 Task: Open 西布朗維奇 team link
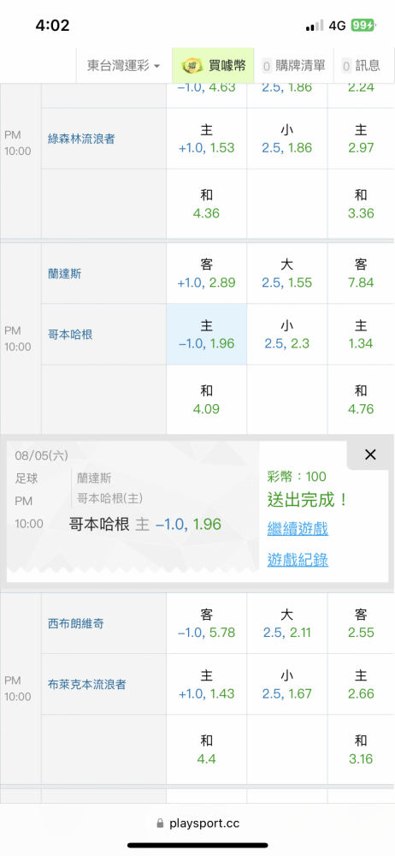point(76,623)
